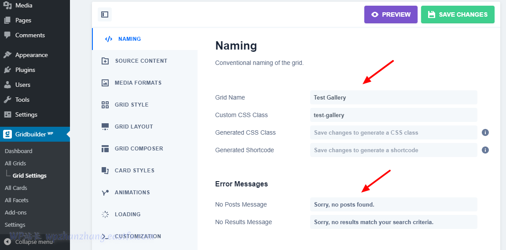Click the Plugins plug icon
Viewport: 506px width, 250px height.
(x=7, y=70)
